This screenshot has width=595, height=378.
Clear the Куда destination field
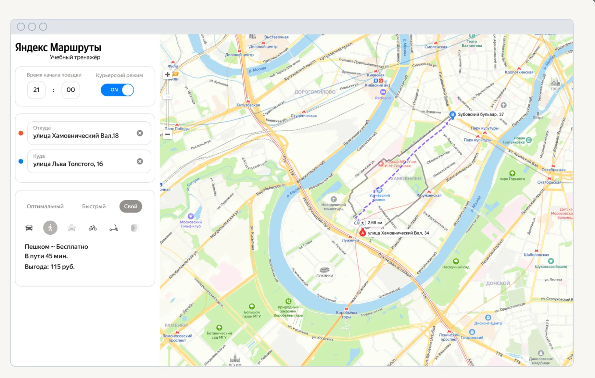coord(140,162)
